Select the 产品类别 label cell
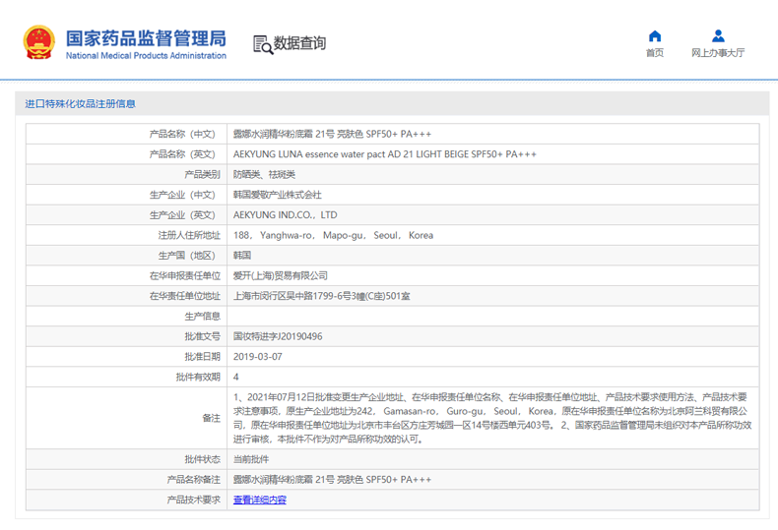Viewport: 778px width, 530px height. [126, 174]
